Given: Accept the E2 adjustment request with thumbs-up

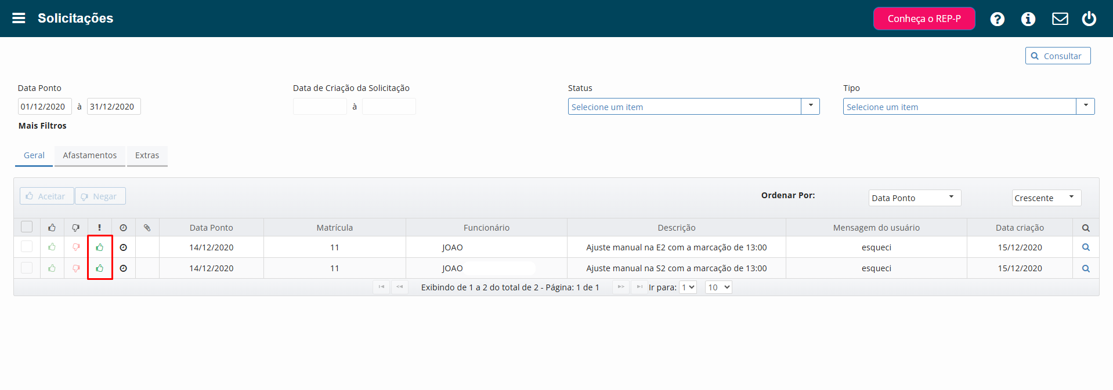Looking at the screenshot, I should pos(52,247).
